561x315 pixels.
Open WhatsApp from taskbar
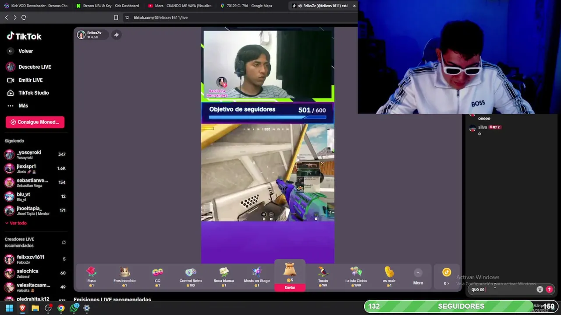(x=74, y=308)
